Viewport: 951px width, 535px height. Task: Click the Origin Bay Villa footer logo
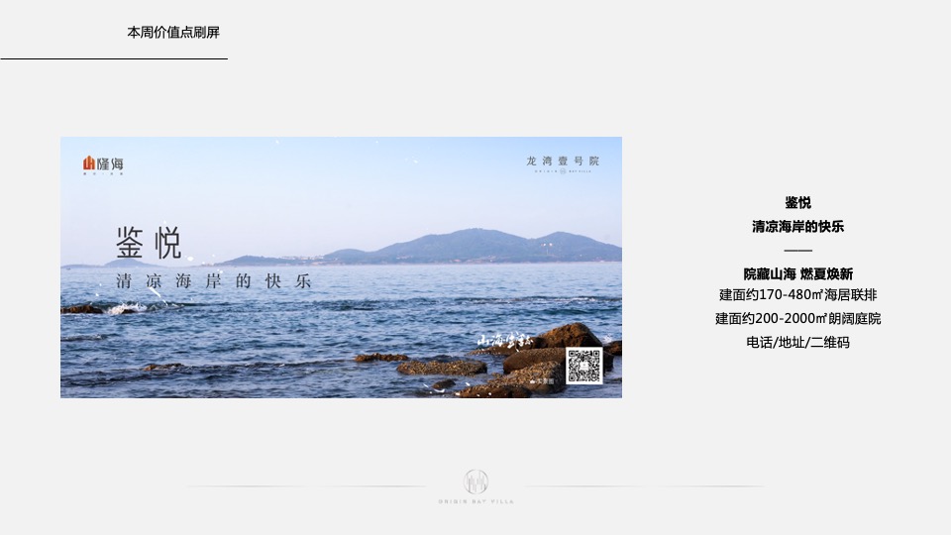pos(476,486)
